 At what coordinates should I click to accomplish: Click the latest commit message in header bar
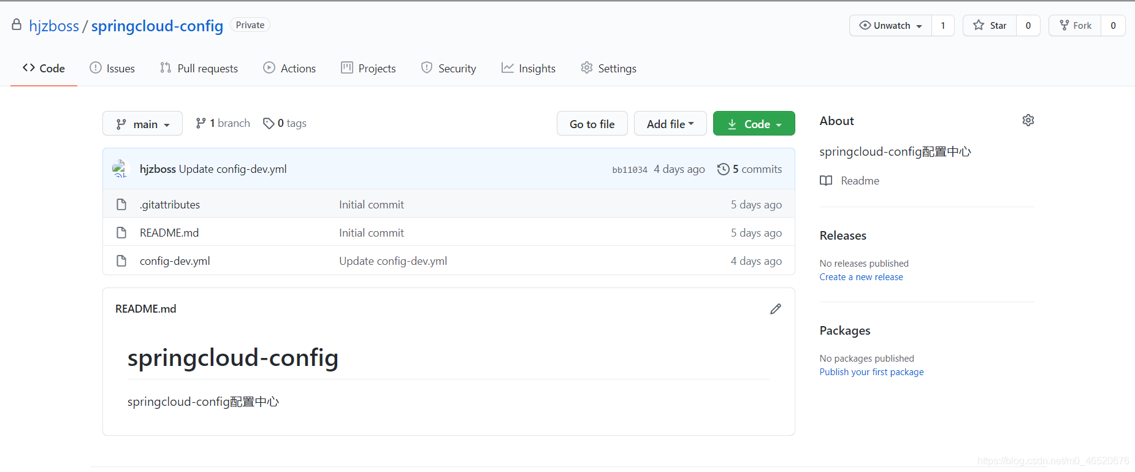click(x=233, y=169)
